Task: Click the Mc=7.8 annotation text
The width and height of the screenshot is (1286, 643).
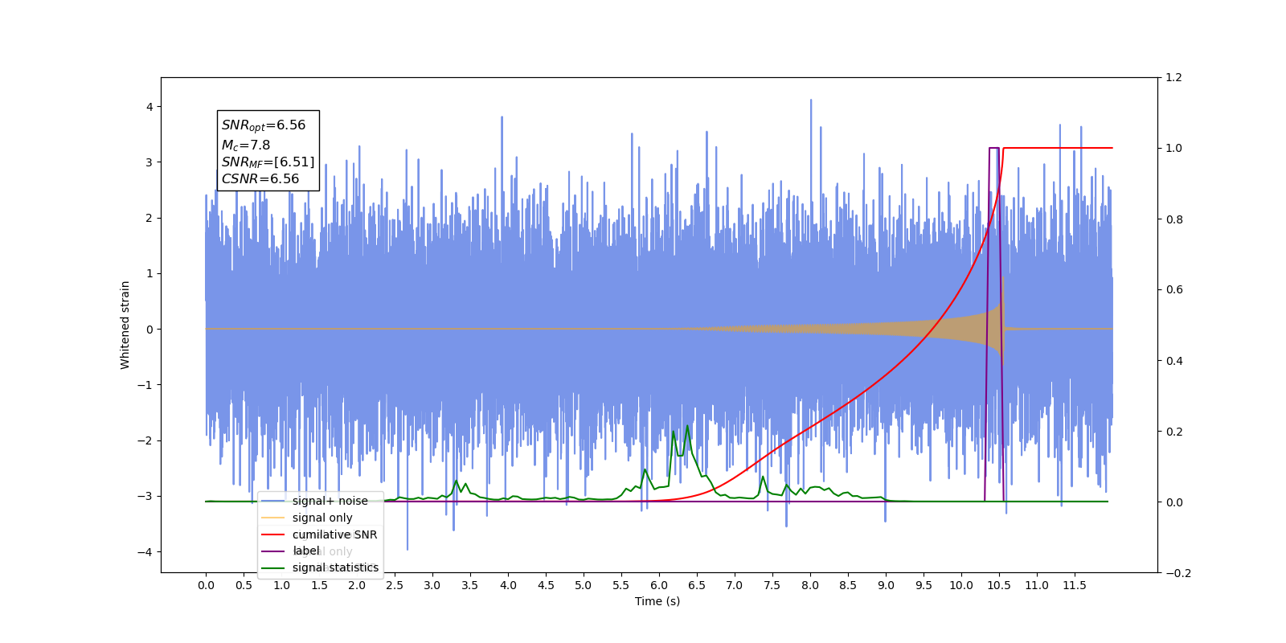Action: tap(246, 145)
